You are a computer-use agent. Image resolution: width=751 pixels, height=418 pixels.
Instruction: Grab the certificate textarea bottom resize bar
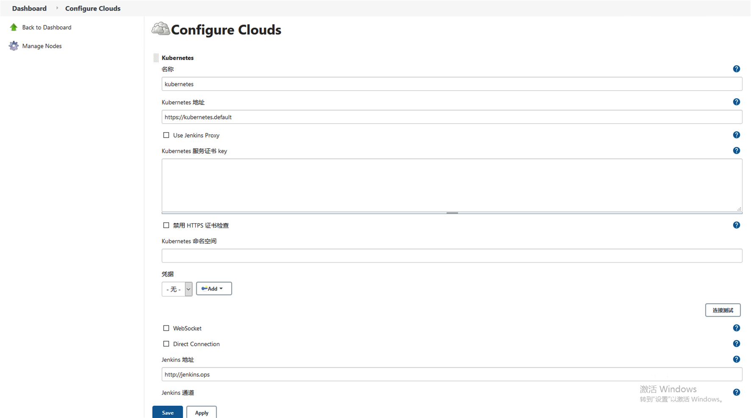452,213
